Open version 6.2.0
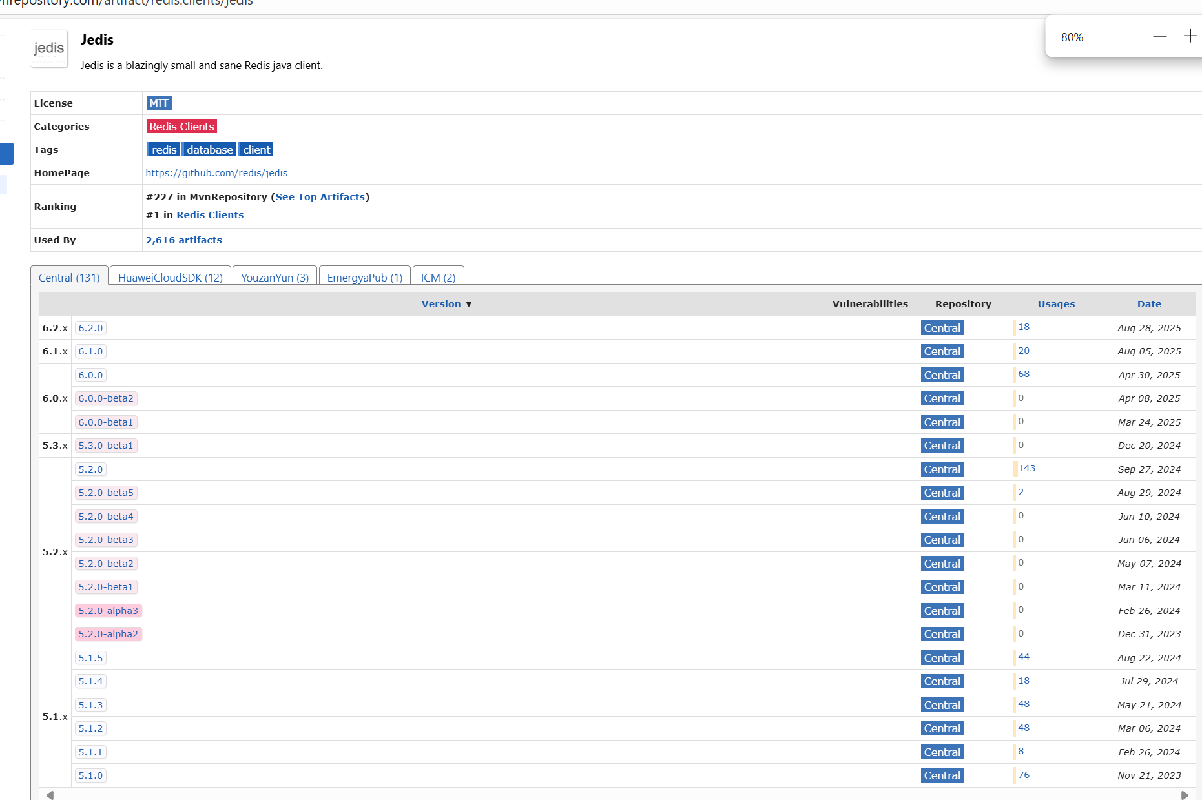 click(x=90, y=328)
